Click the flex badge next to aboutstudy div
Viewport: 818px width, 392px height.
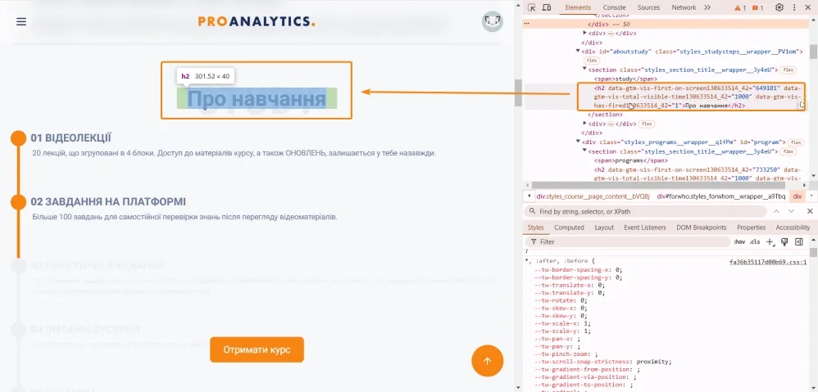[x=591, y=61]
